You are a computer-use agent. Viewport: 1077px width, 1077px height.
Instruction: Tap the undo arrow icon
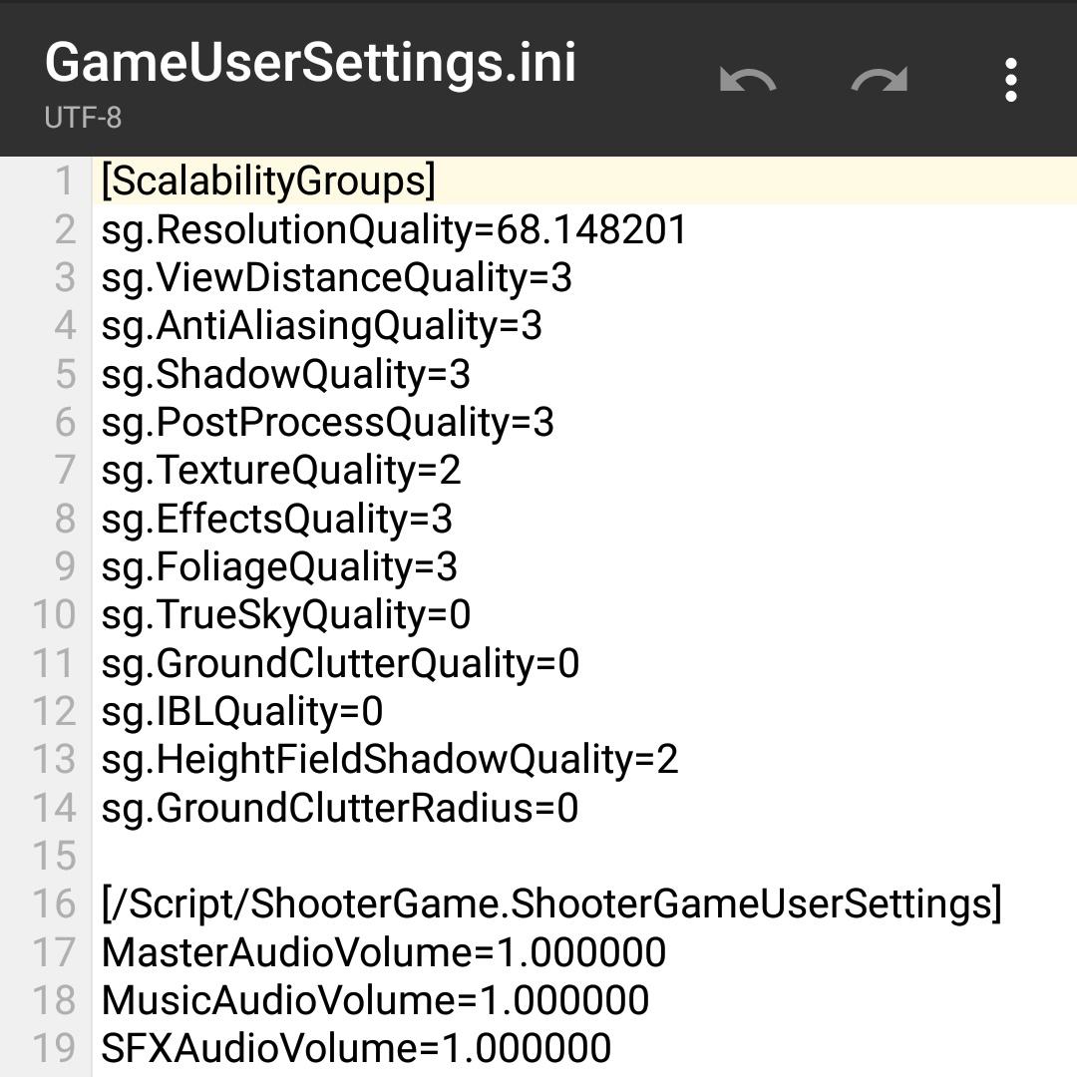coord(748,80)
